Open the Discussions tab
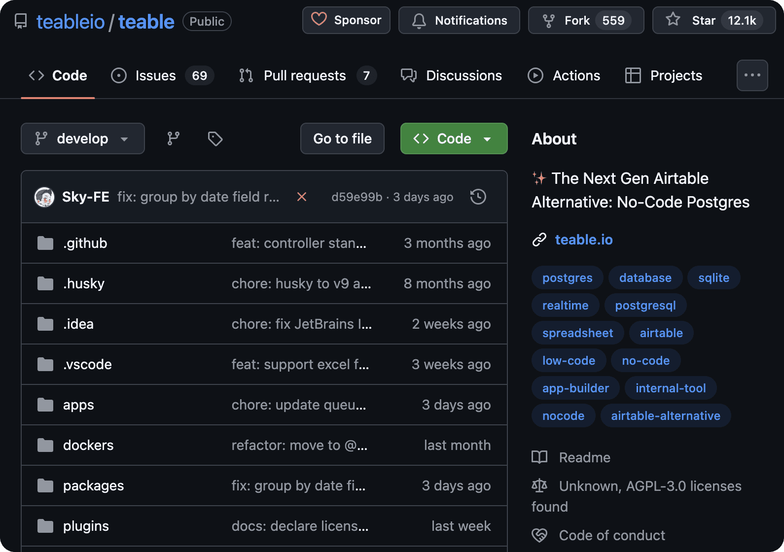This screenshot has width=784, height=552. (x=451, y=75)
